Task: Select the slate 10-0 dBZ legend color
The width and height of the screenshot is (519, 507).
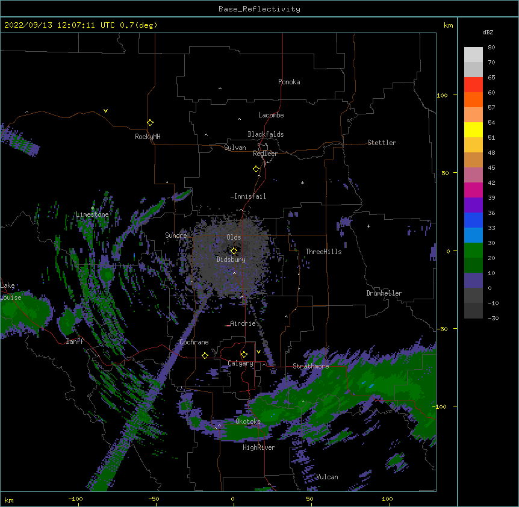Action: pyautogui.click(x=473, y=281)
